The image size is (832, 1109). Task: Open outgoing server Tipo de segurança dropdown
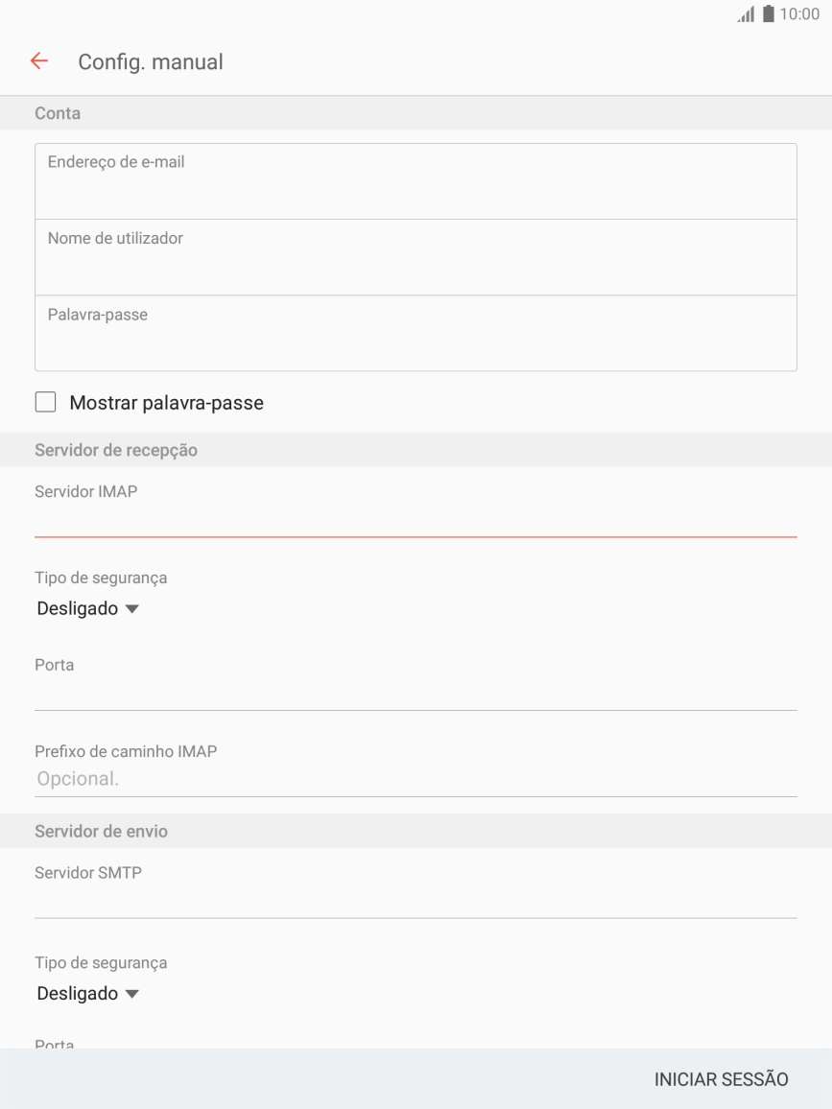[x=87, y=994]
